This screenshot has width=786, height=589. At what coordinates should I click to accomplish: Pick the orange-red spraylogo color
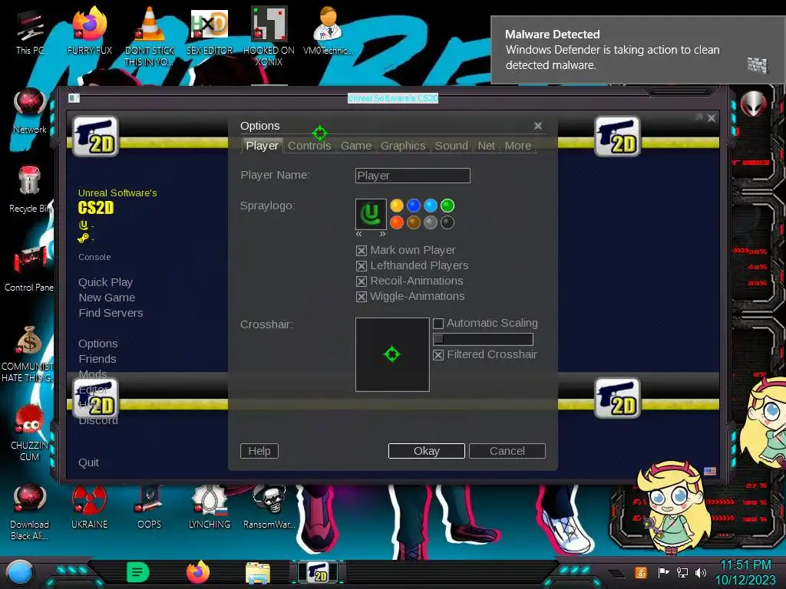tap(397, 222)
